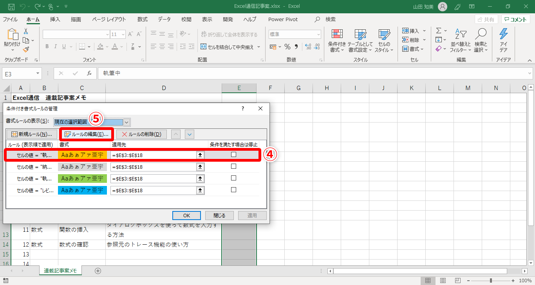Viewport: 535px width, 285px height.
Task: Collapse range selector for the blue rule
Action: (201, 190)
